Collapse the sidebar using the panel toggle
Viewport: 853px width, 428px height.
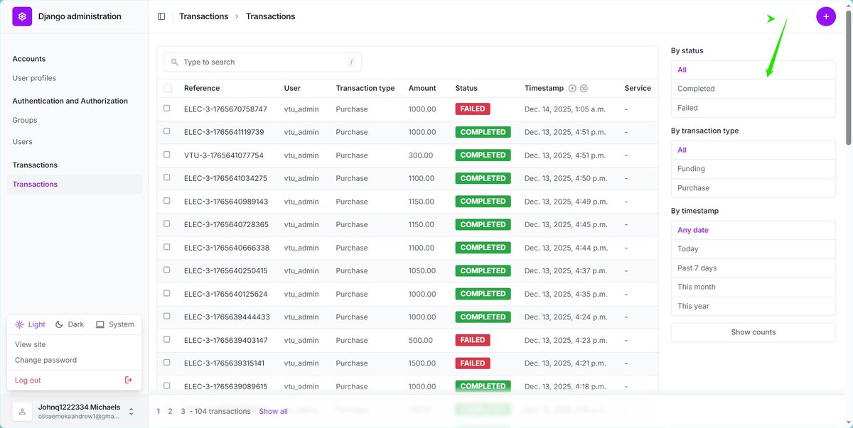coord(161,16)
